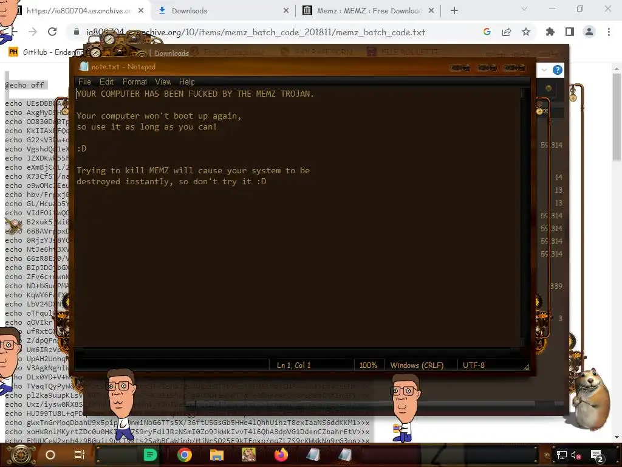Screen dimensions: 622x467
Task: Open the Action Center notifications
Action: click(x=597, y=455)
